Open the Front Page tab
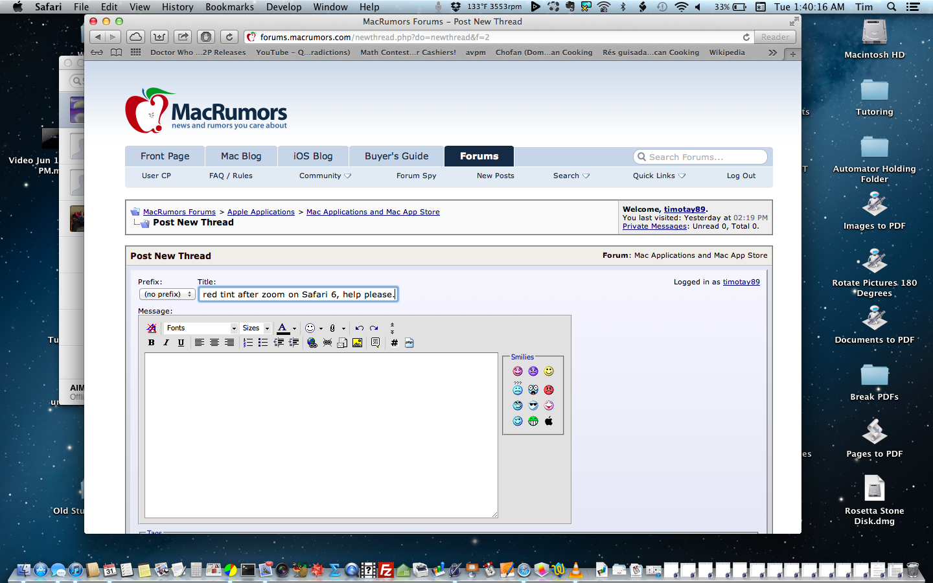The width and height of the screenshot is (933, 583). [165, 156]
